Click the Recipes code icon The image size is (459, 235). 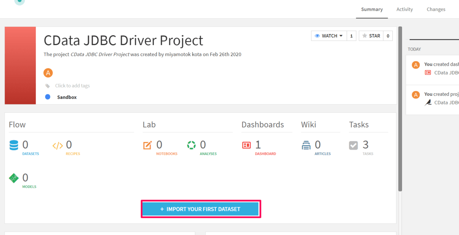tap(57, 145)
